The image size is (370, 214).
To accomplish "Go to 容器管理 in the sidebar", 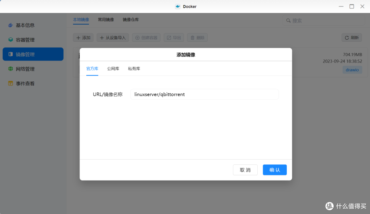I will click(33, 40).
